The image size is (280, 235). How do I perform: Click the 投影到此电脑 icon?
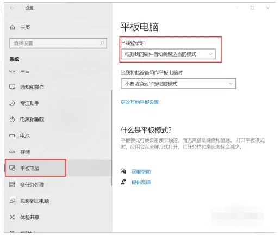12,201
